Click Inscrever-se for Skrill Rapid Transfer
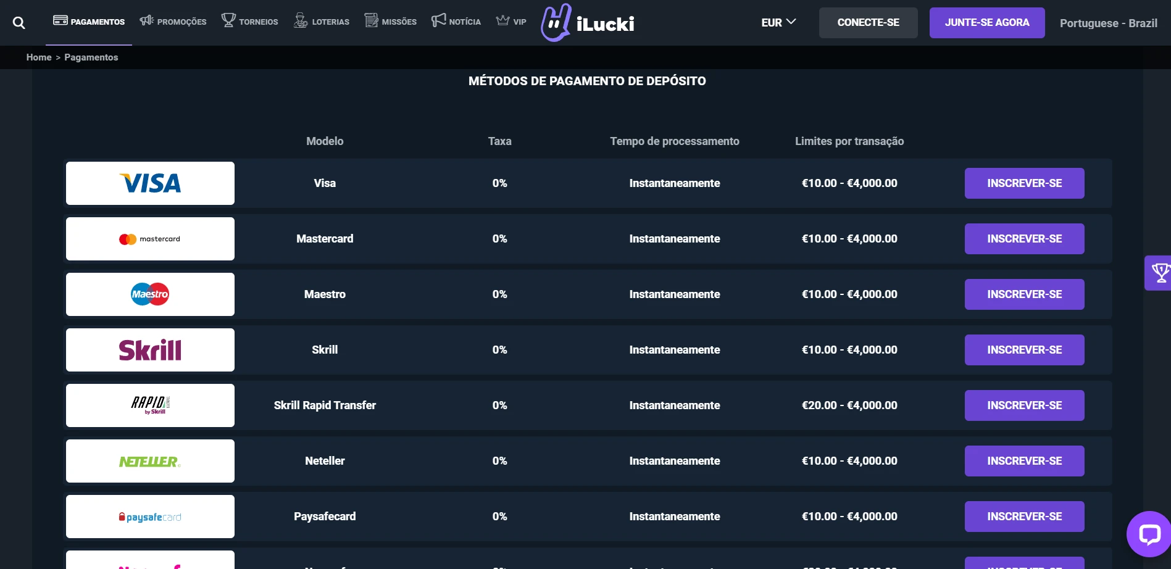This screenshot has width=1171, height=569. (1024, 405)
